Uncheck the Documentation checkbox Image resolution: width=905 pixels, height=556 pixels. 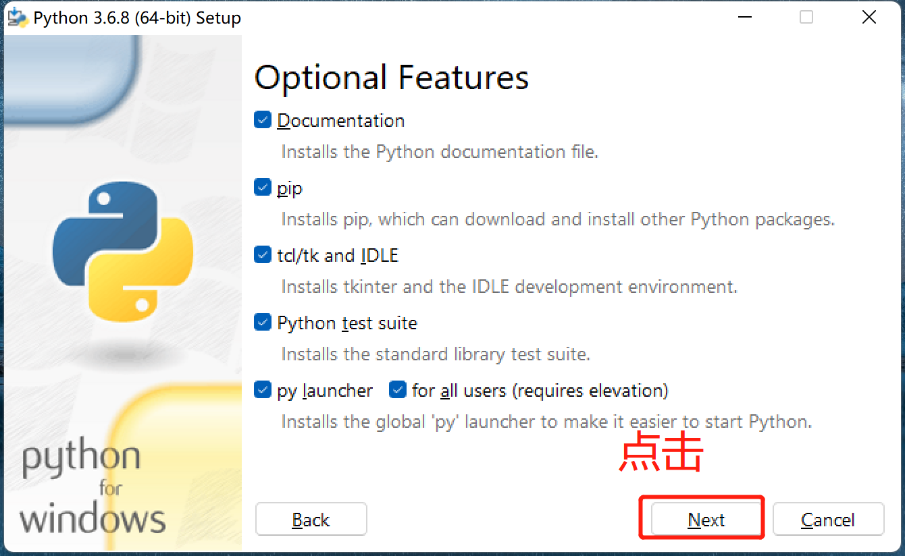tap(263, 120)
